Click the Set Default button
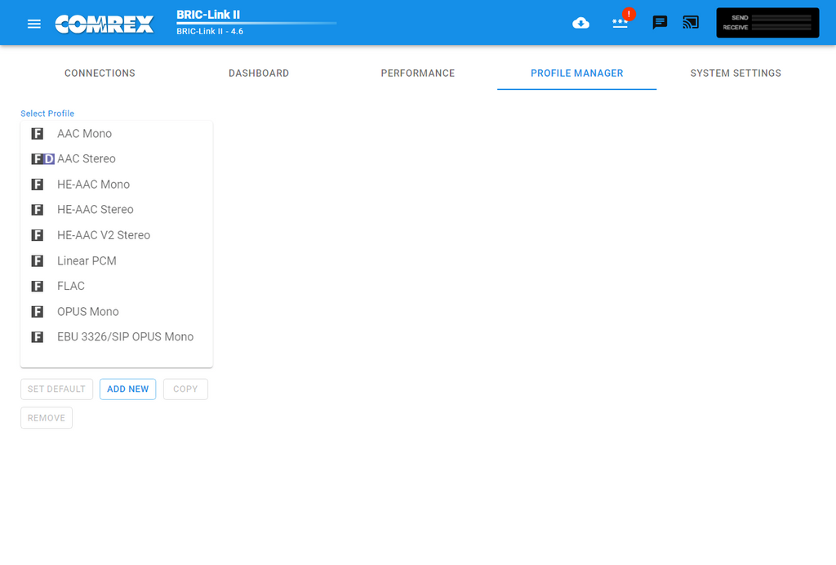The width and height of the screenshot is (836, 565). (56, 389)
